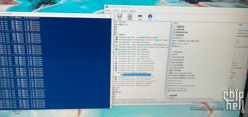Click the speaker icon beside cAVS Audio entry
The image size is (248, 117).
click(x=116, y=81)
